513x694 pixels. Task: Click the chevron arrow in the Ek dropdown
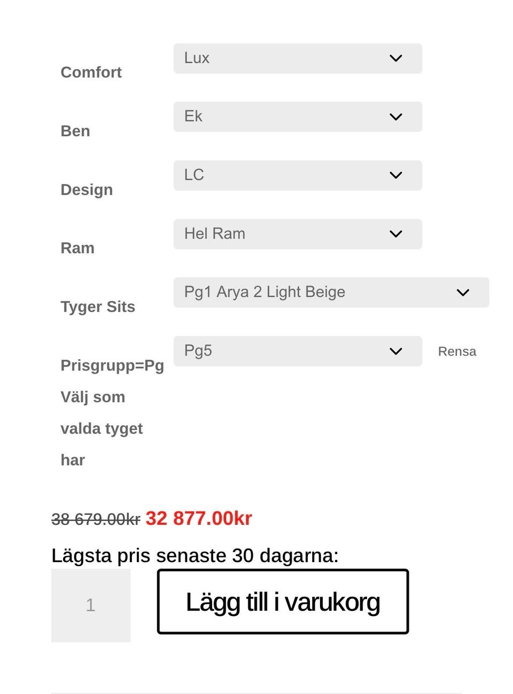pos(395,117)
